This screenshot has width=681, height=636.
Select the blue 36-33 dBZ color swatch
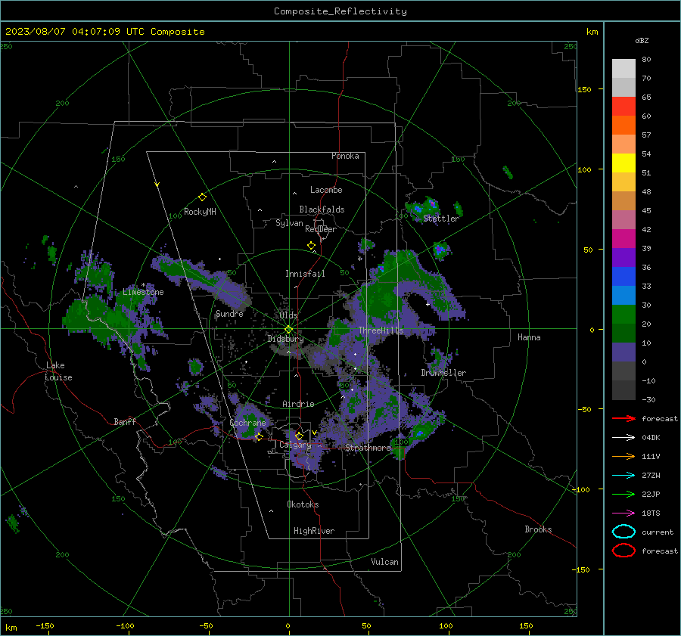(x=623, y=276)
